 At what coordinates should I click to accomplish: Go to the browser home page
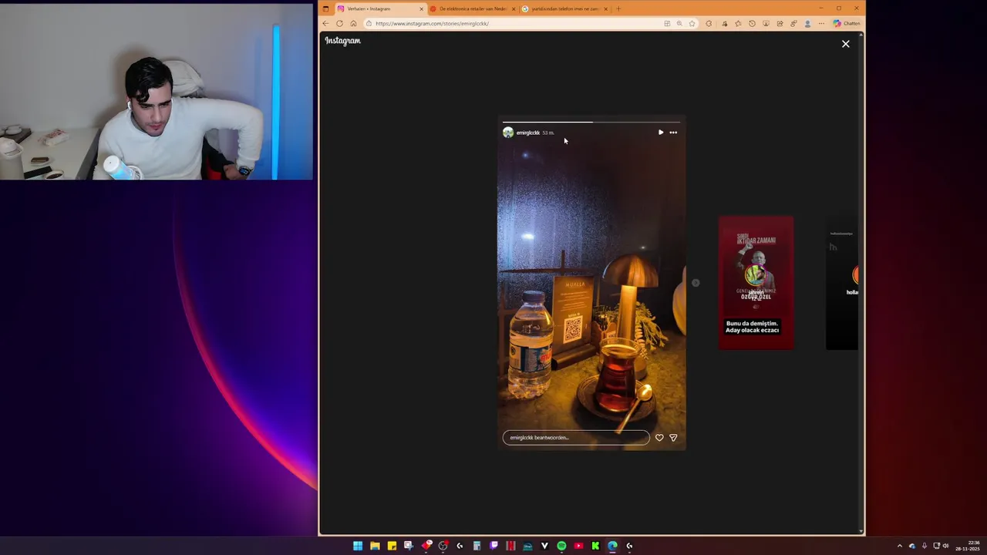353,23
